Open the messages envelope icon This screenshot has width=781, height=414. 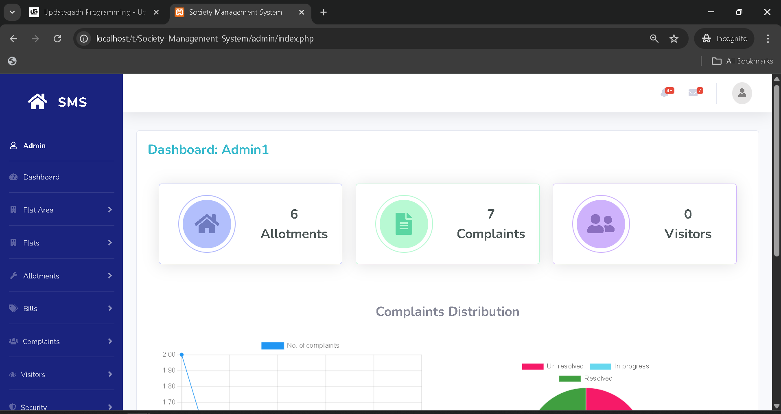pyautogui.click(x=693, y=93)
